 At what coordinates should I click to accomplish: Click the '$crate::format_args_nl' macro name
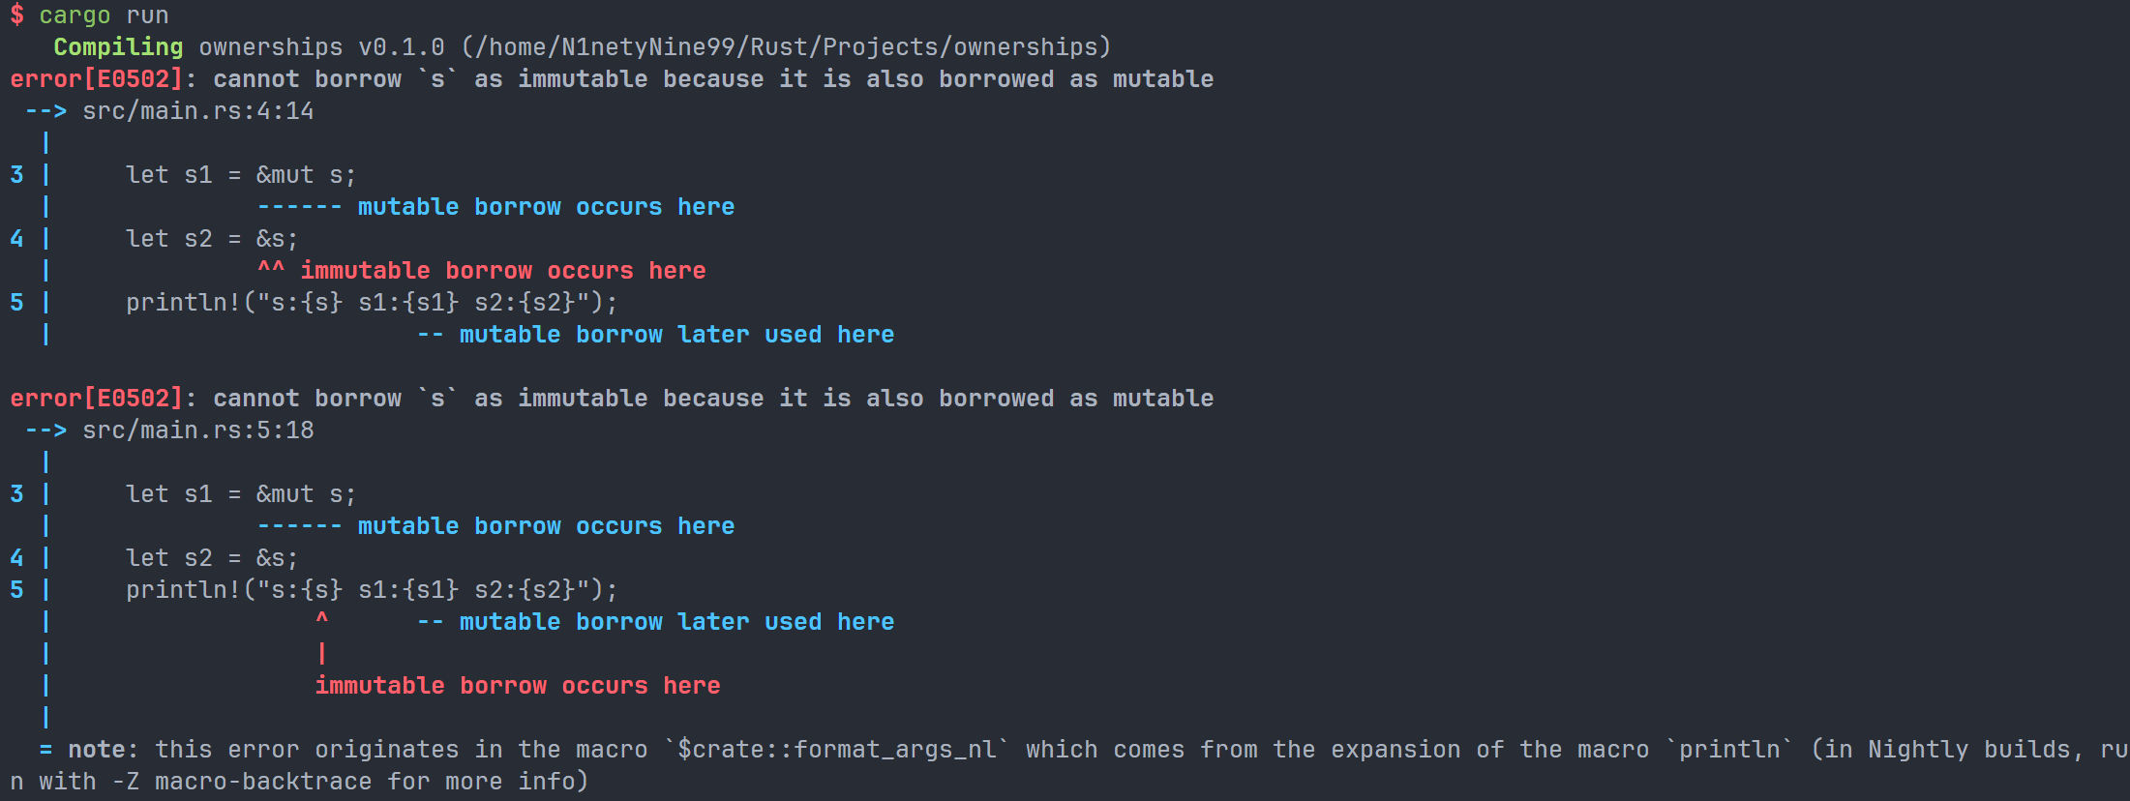[x=837, y=750]
